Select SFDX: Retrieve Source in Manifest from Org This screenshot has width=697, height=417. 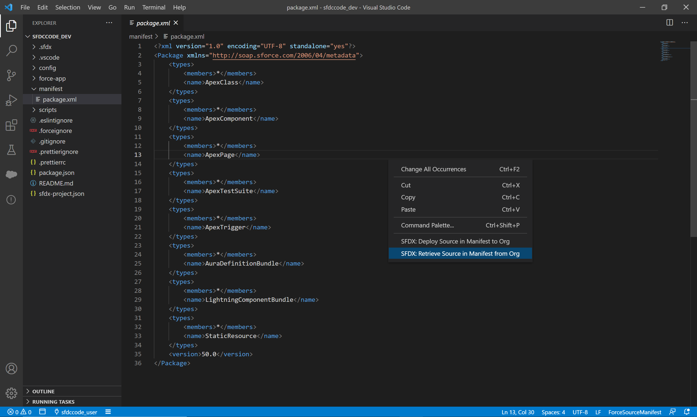(460, 254)
